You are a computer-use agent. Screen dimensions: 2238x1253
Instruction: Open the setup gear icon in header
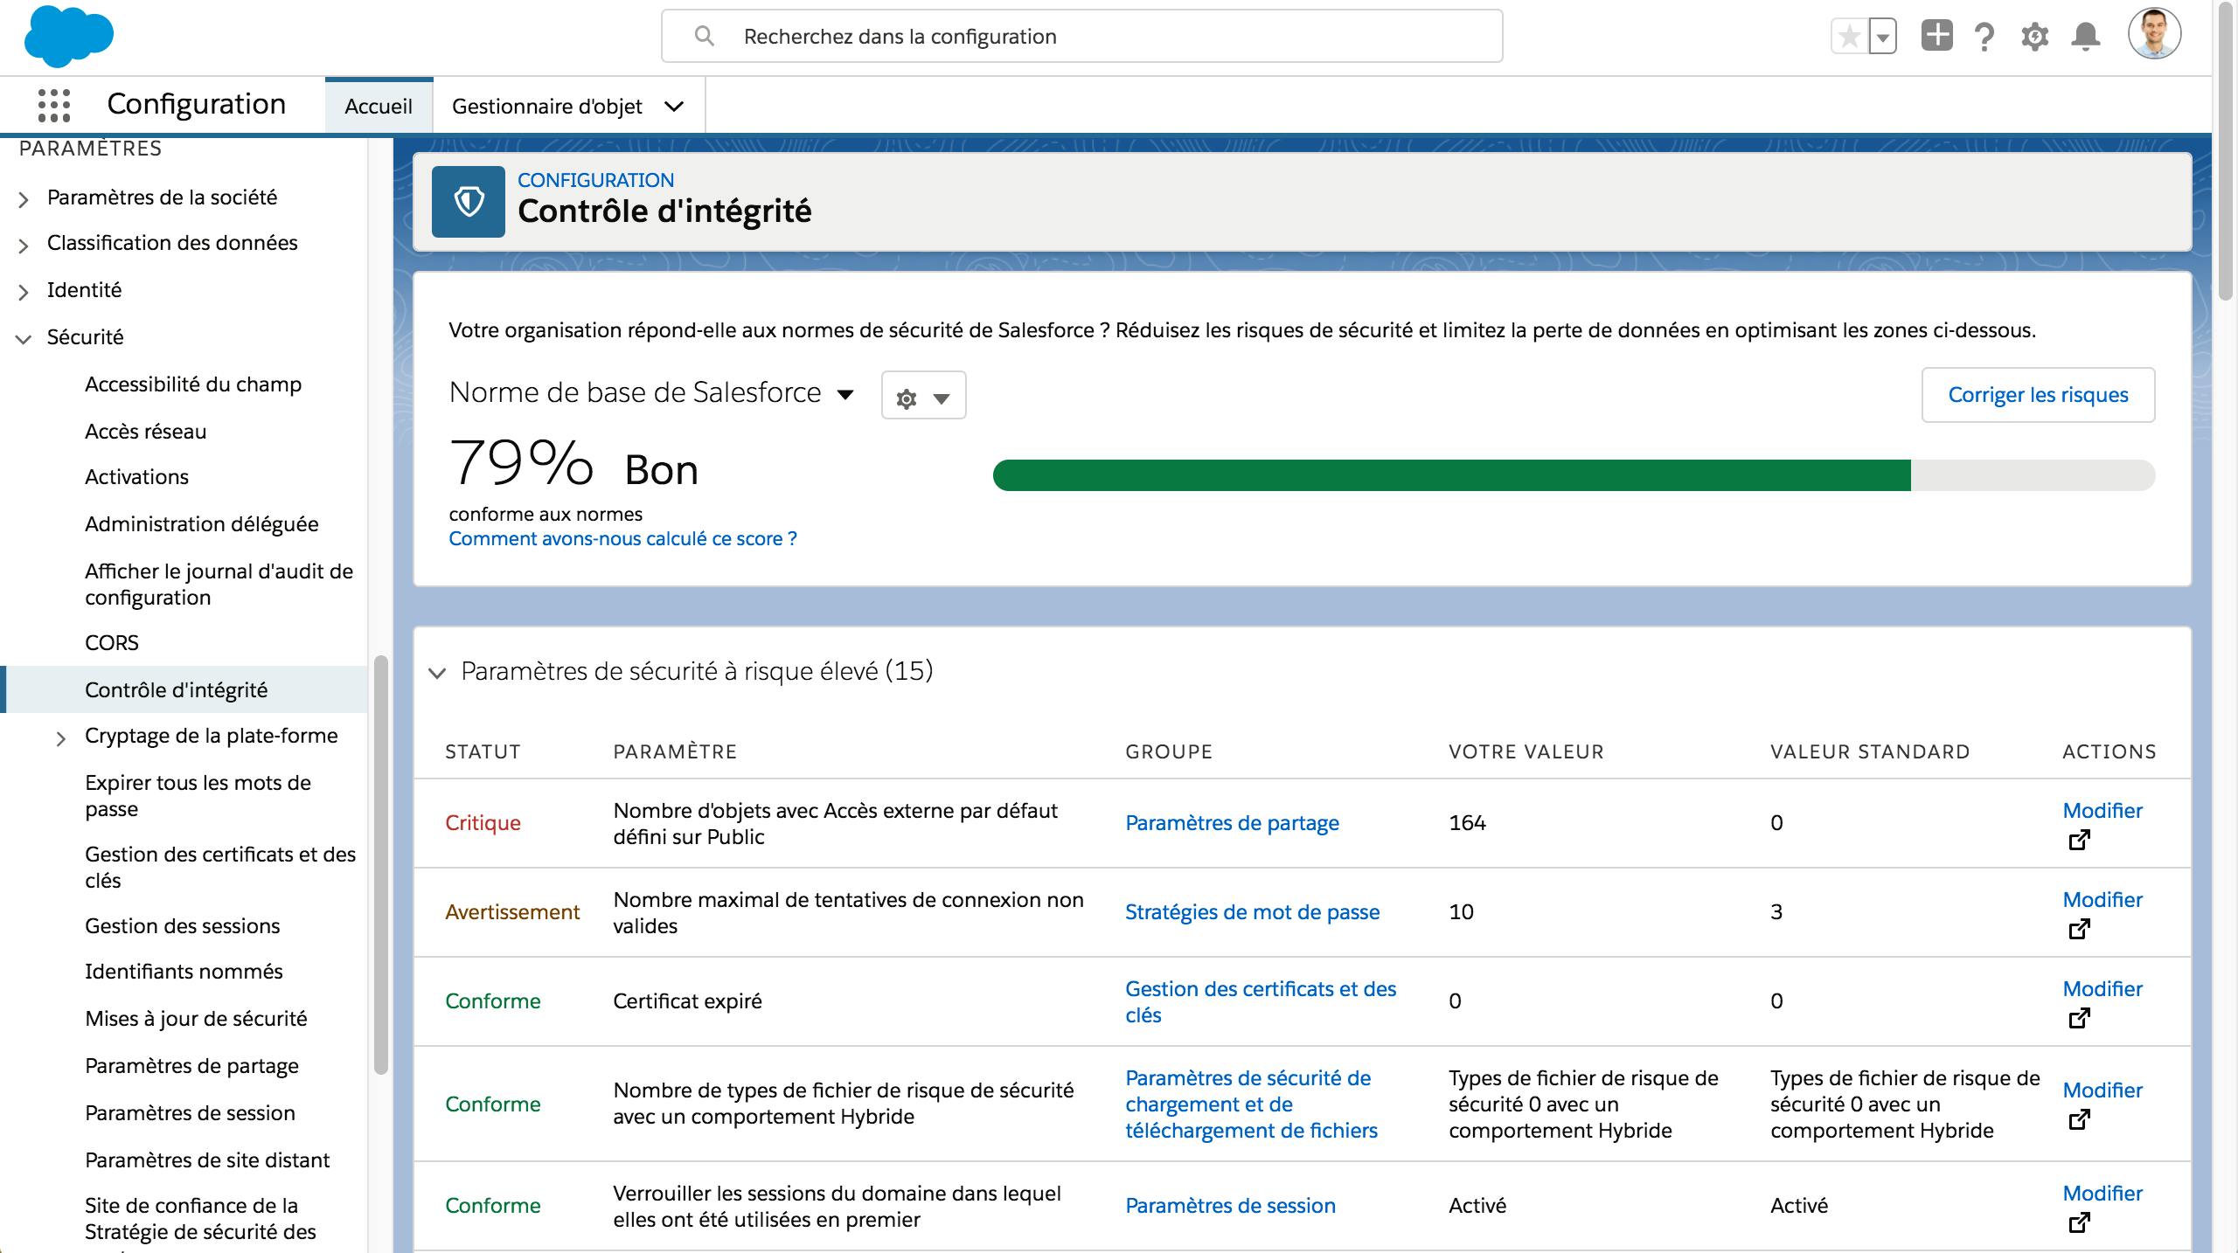(x=2034, y=37)
